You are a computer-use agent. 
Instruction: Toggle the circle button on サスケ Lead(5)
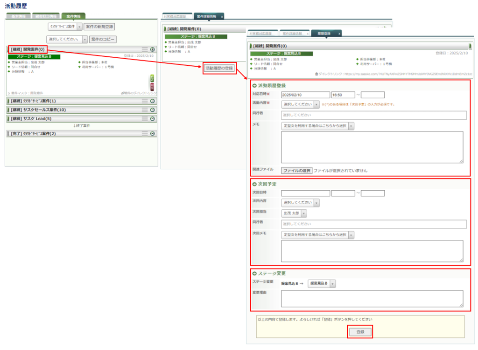tap(152, 118)
